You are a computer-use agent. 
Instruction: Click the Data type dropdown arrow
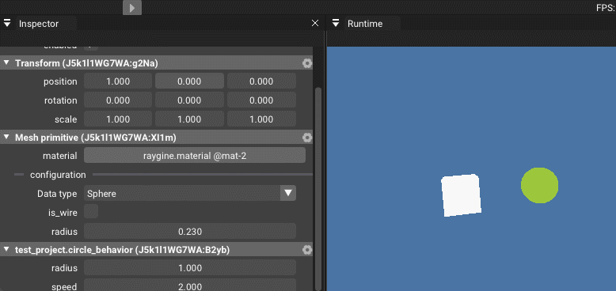(288, 194)
